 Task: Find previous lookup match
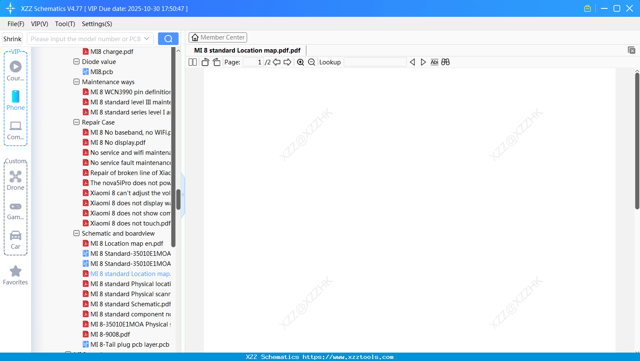point(412,62)
